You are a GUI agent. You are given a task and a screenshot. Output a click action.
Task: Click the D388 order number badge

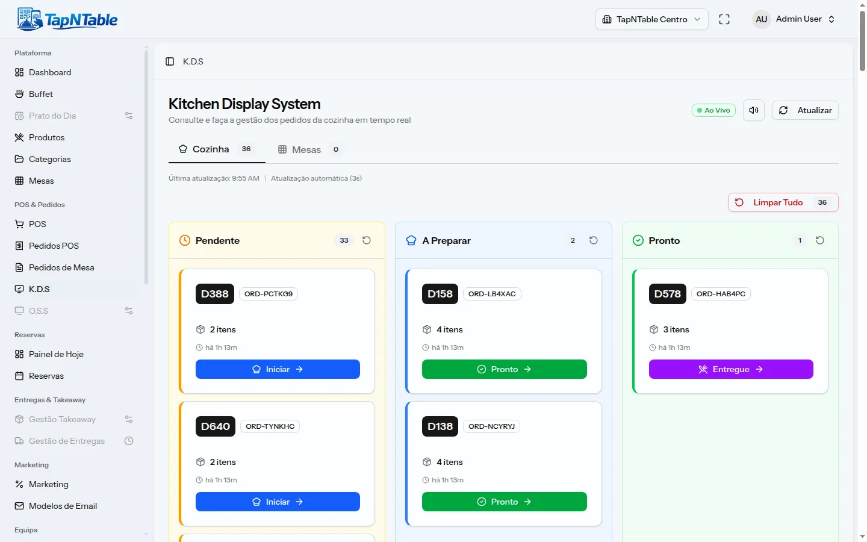point(215,294)
